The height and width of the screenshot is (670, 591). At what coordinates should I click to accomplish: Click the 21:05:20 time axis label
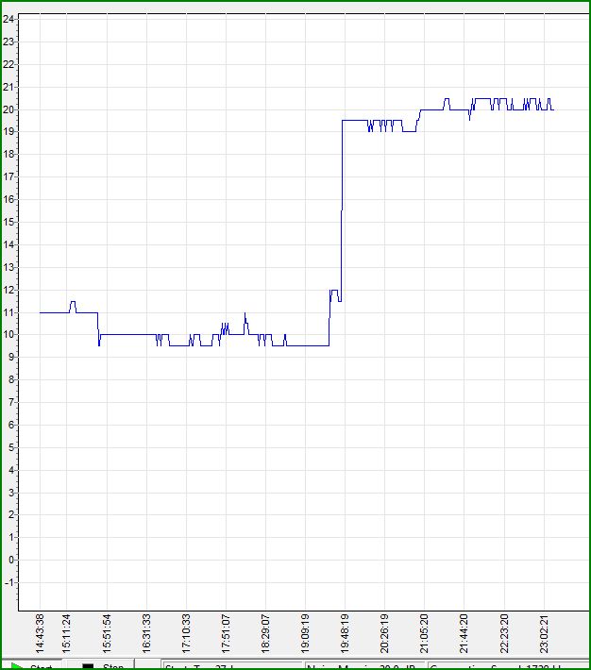pyautogui.click(x=424, y=633)
